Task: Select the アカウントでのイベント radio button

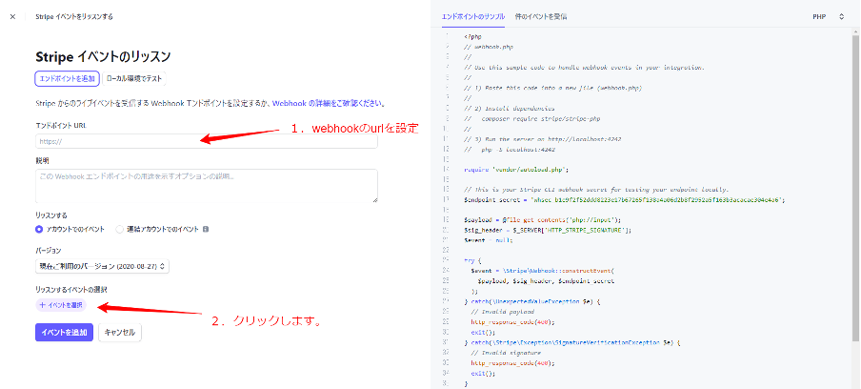Action: (x=39, y=230)
